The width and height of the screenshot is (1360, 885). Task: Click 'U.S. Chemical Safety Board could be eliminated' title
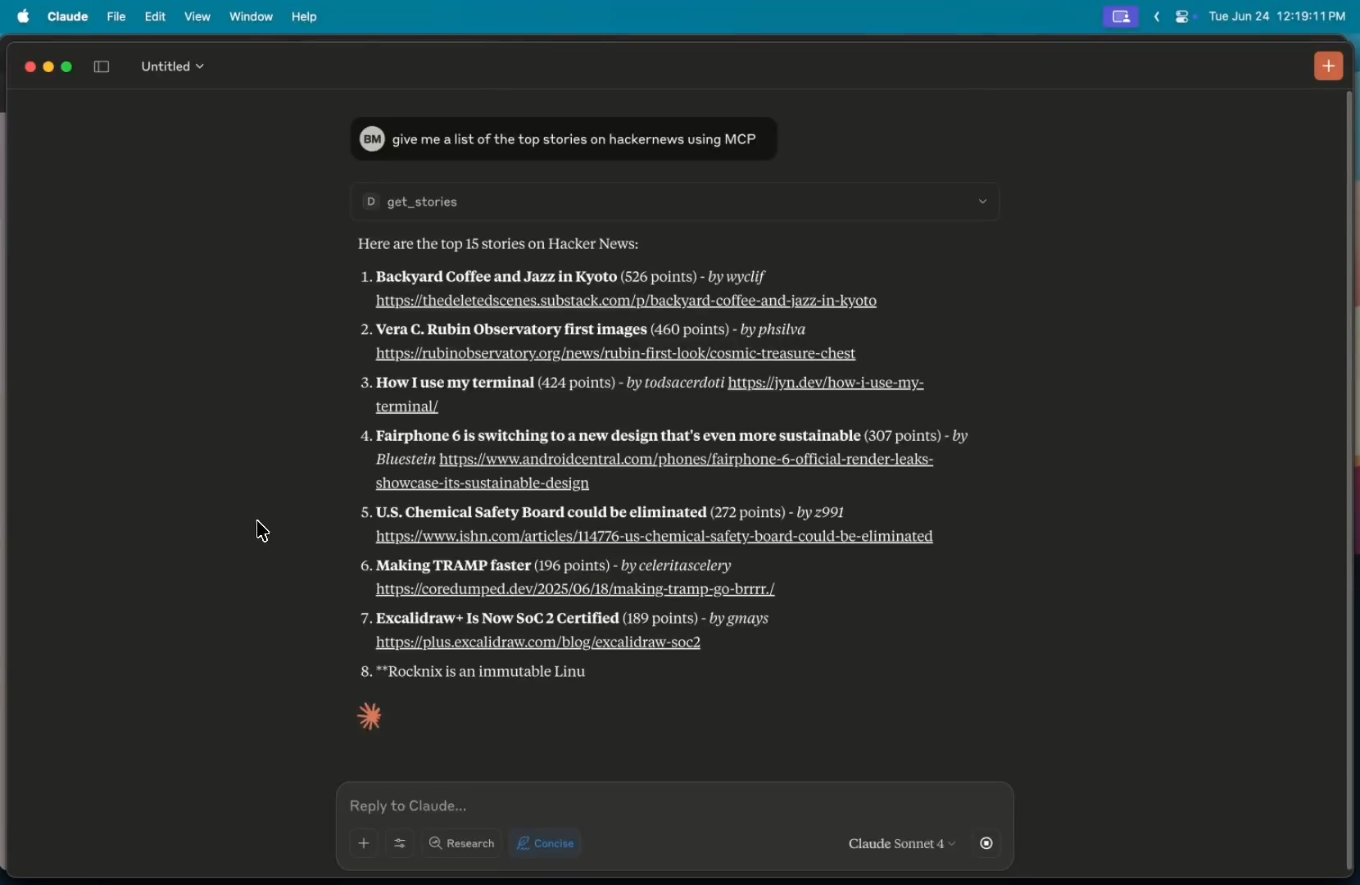[542, 513]
